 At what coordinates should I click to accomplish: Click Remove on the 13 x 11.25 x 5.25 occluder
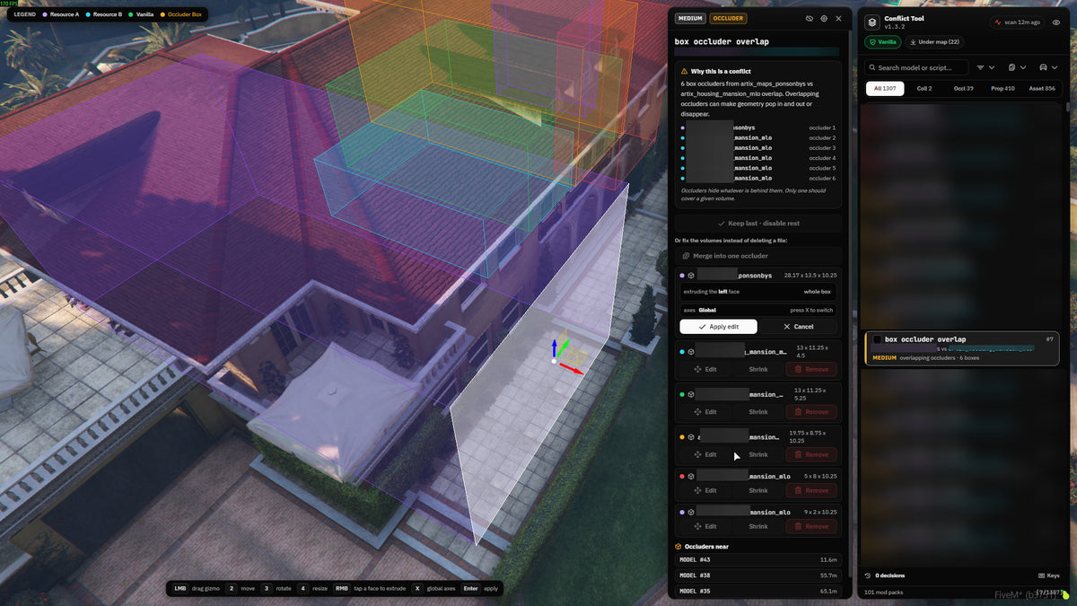point(811,412)
